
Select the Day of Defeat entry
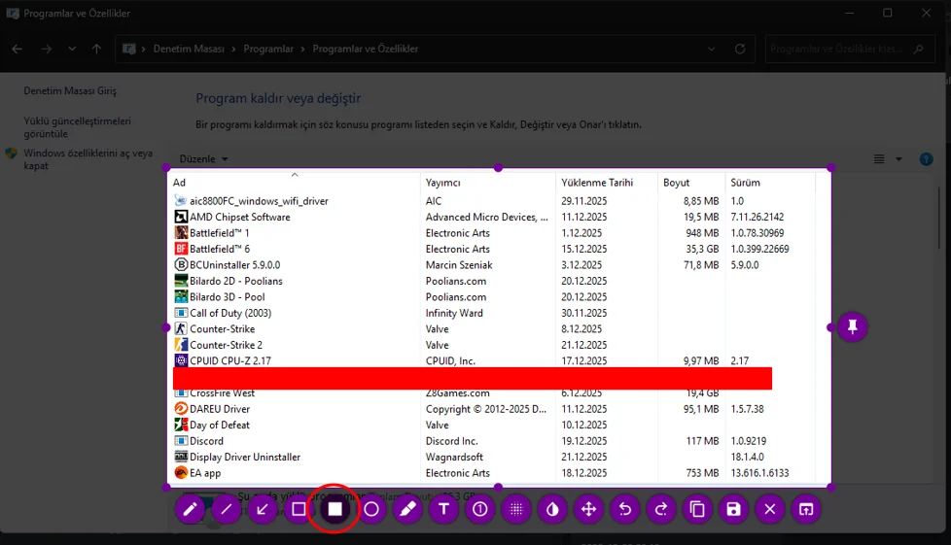[x=494, y=425]
